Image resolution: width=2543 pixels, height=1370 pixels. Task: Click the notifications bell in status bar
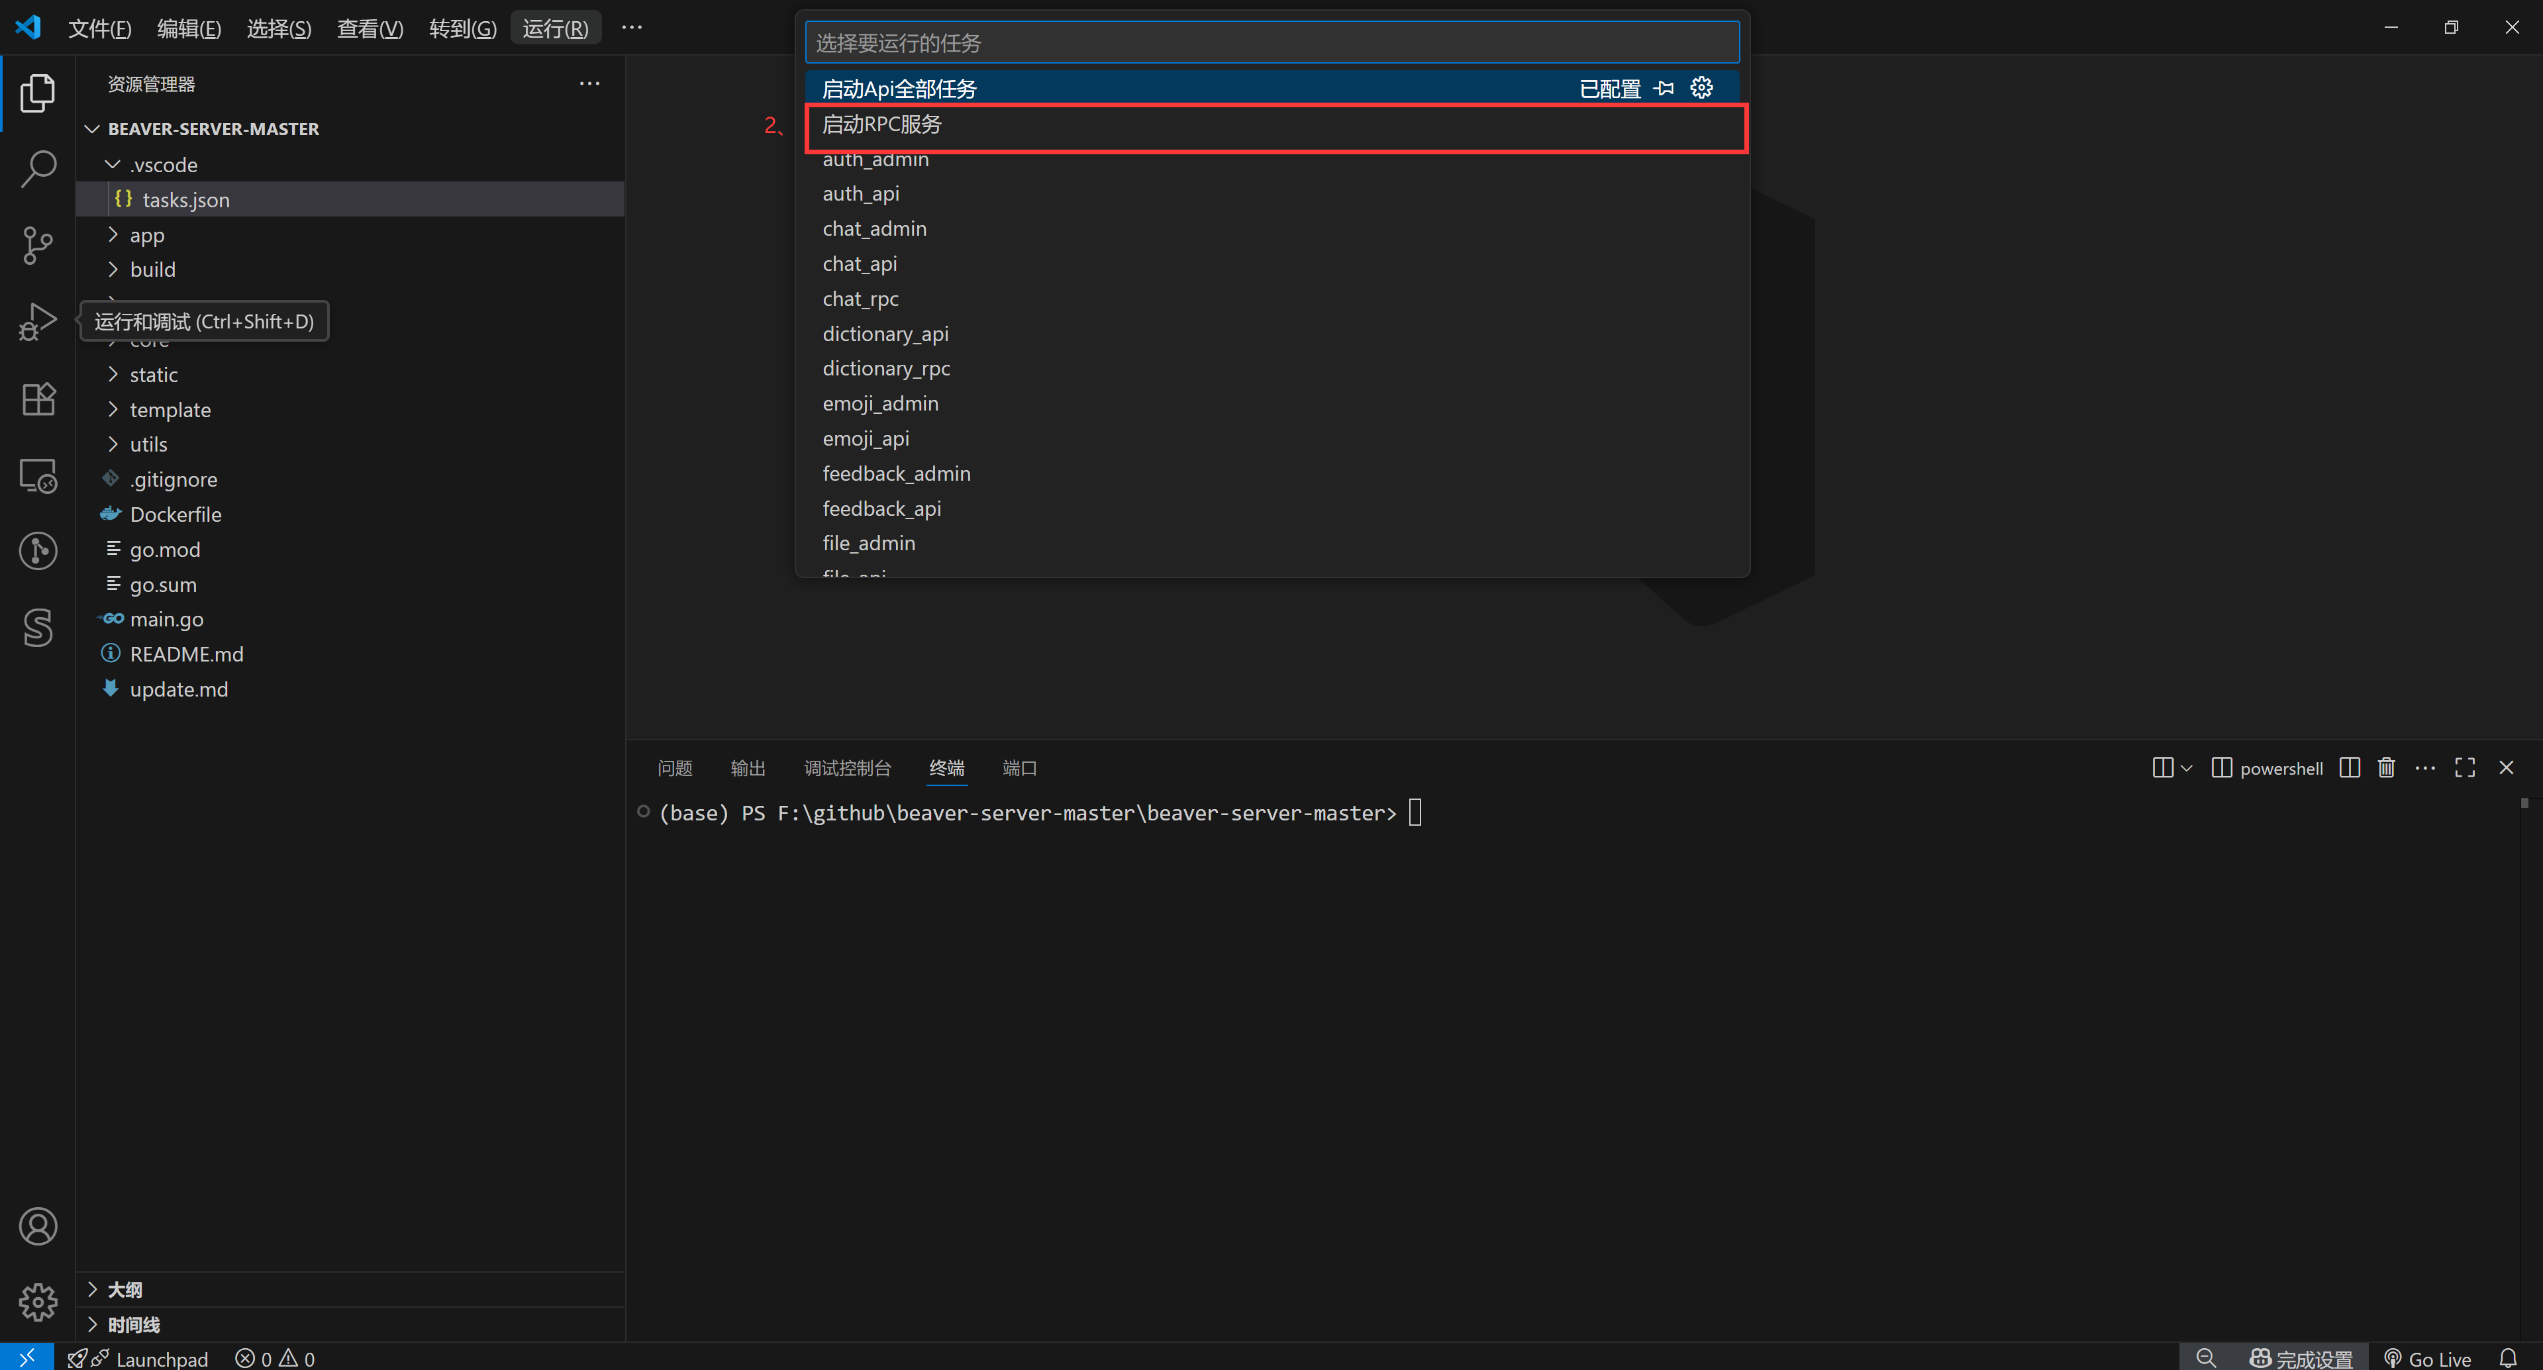click(x=2507, y=1358)
